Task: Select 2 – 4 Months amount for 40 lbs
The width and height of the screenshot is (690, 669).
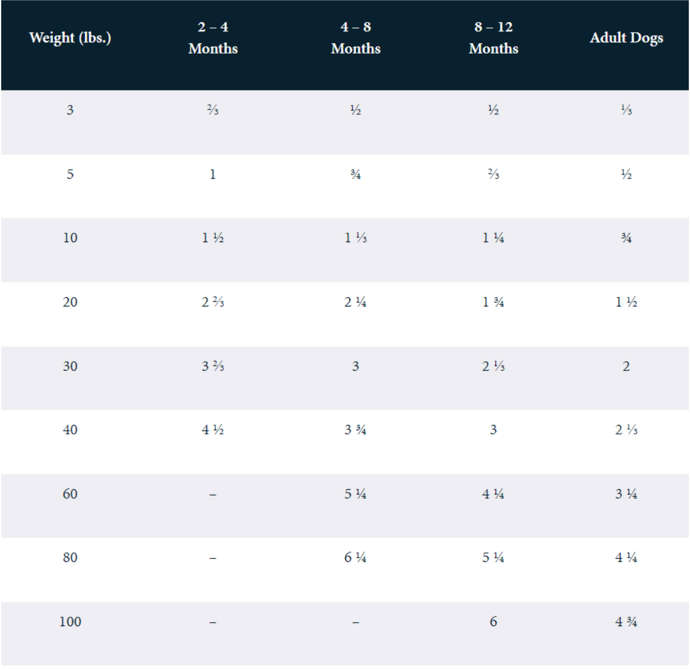Action: click(x=213, y=430)
